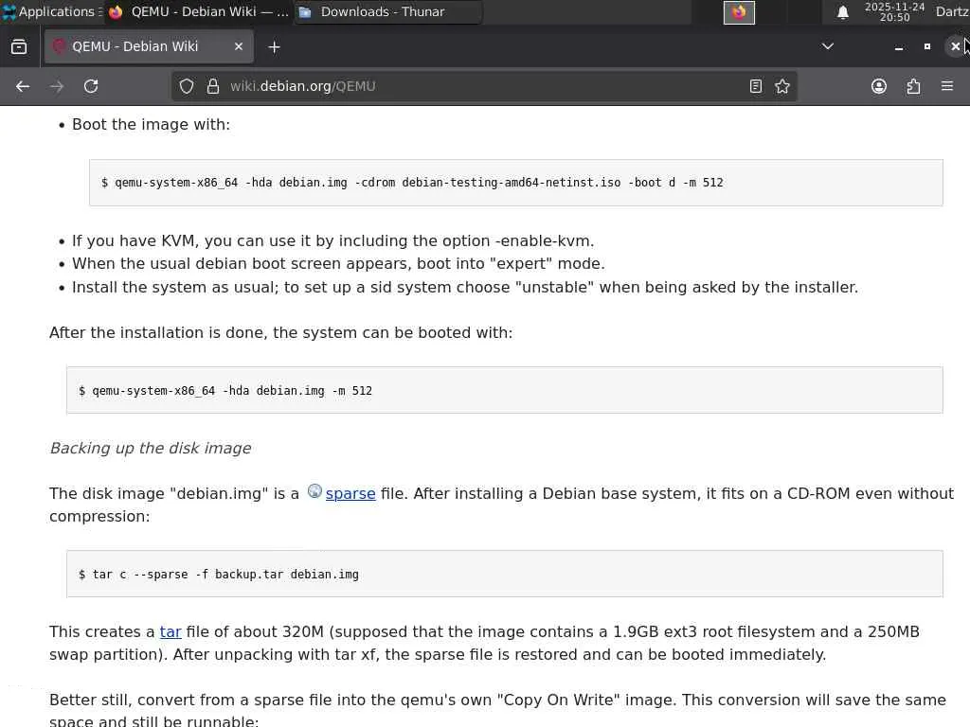Open the 'tar' link in the paragraph
The width and height of the screenshot is (970, 727).
click(x=171, y=631)
